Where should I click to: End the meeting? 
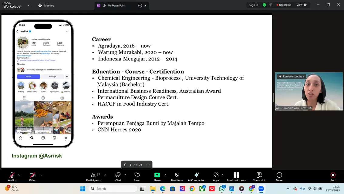[x=333, y=176]
